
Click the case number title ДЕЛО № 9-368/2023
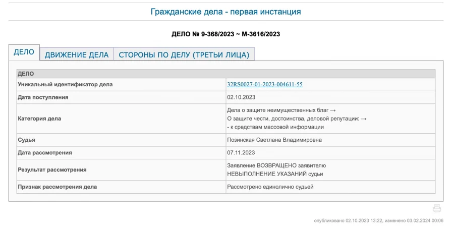click(x=225, y=34)
